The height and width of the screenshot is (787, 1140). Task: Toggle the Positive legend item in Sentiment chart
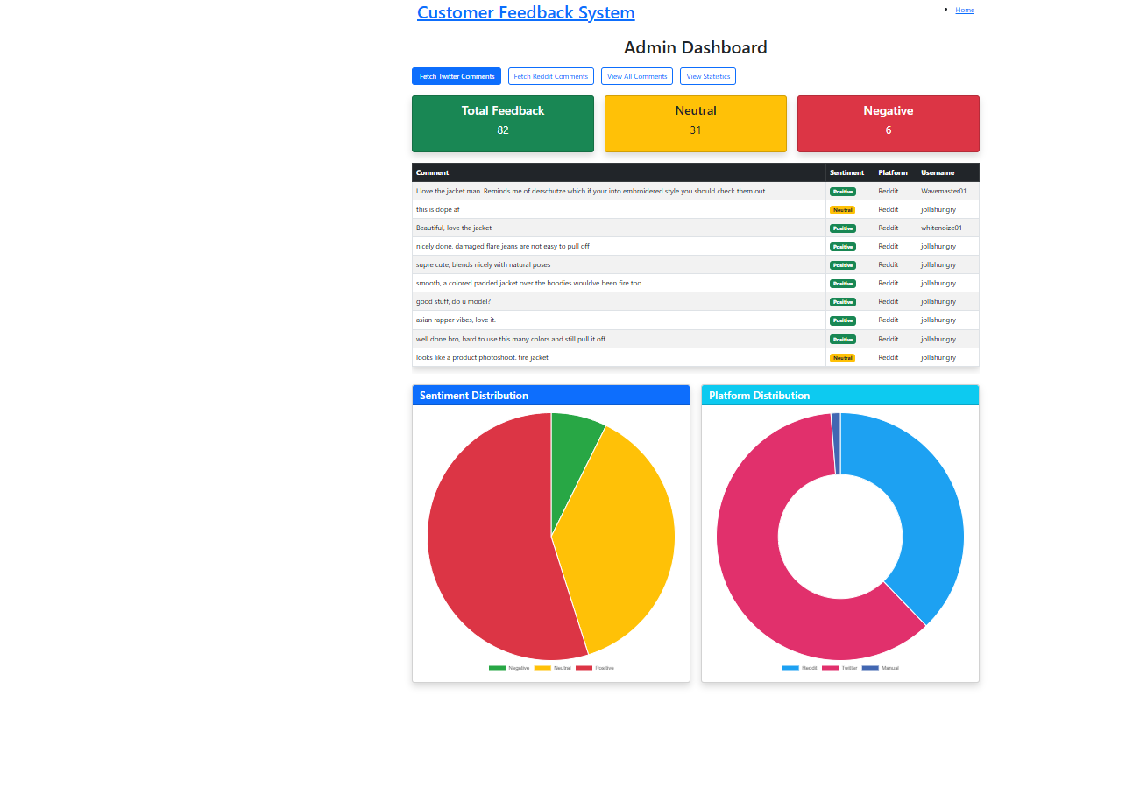tap(595, 668)
